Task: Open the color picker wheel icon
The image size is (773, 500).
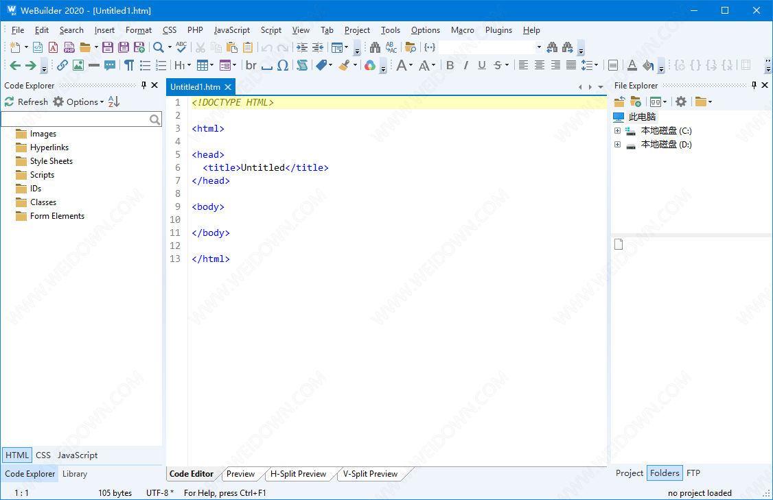Action: point(370,65)
